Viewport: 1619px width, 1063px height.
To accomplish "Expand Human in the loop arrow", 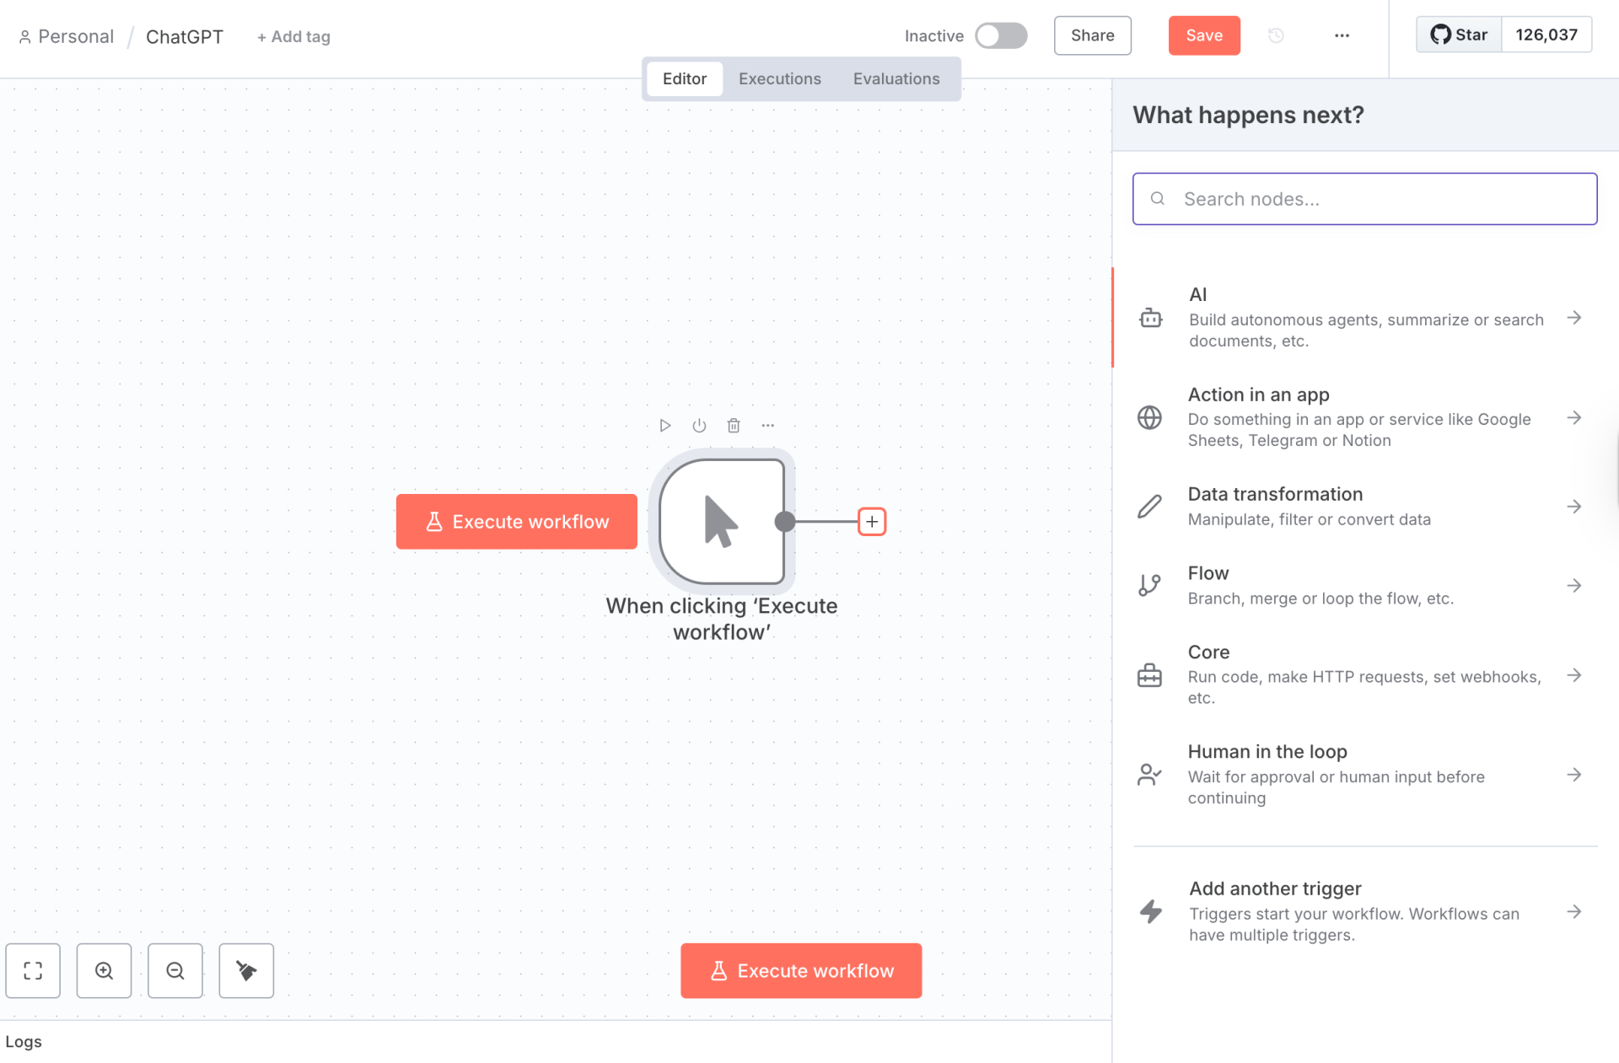I will (x=1573, y=775).
